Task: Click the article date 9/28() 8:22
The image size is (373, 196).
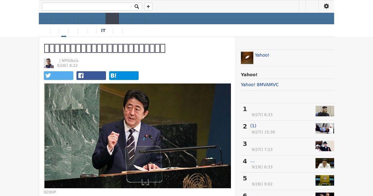Action: click(x=67, y=66)
